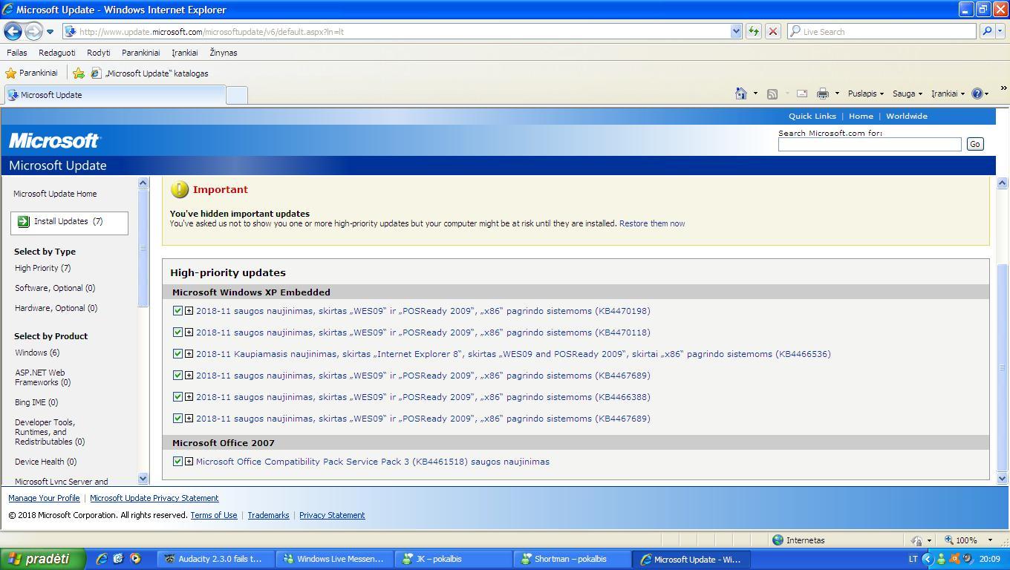Open the address bar URL dropdown

pyautogui.click(x=736, y=31)
